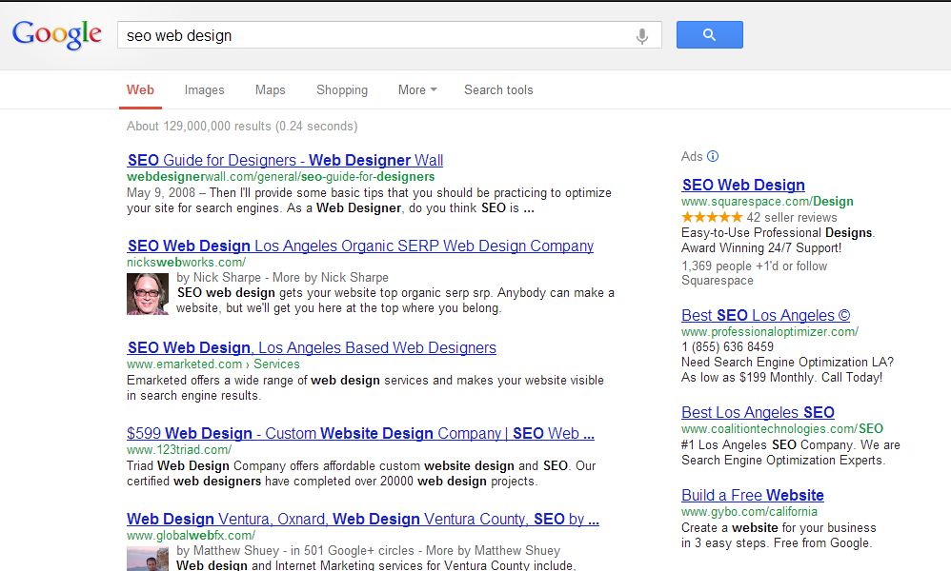Open SEO Web Design Los Angeles Organic SERP link
This screenshot has width=951, height=571.
(x=360, y=246)
